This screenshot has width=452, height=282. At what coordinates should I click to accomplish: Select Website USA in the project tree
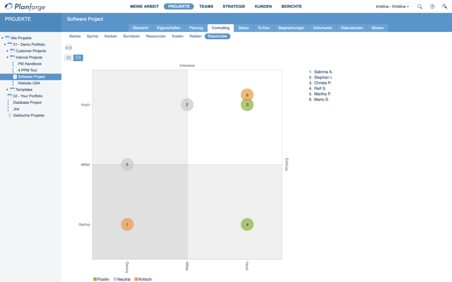[x=29, y=83]
